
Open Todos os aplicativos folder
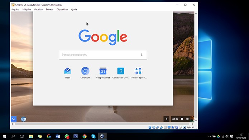(x=138, y=71)
